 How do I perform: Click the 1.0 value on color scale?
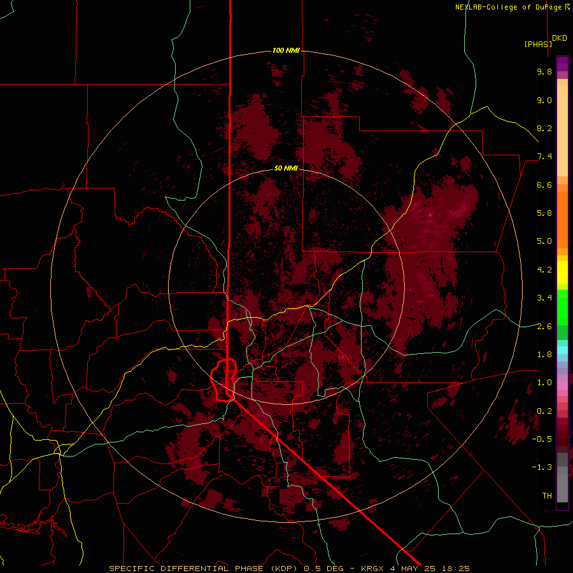click(544, 382)
